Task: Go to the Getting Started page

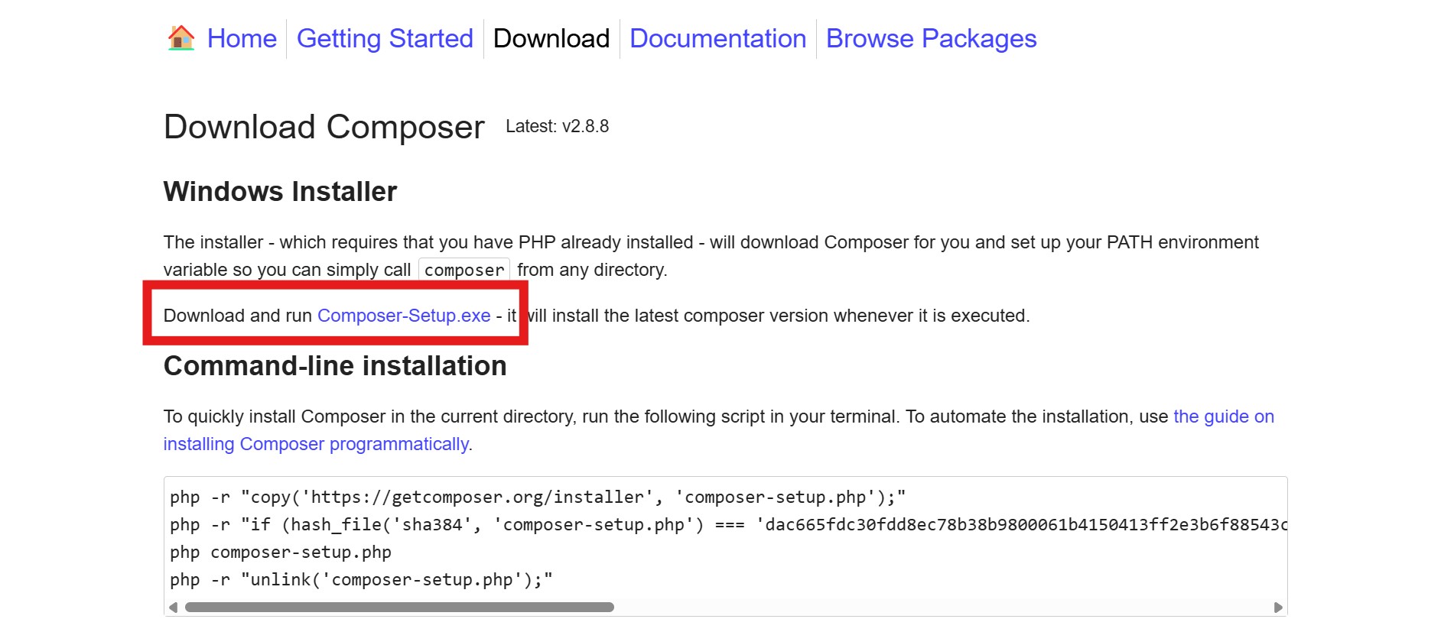Action: tap(385, 39)
